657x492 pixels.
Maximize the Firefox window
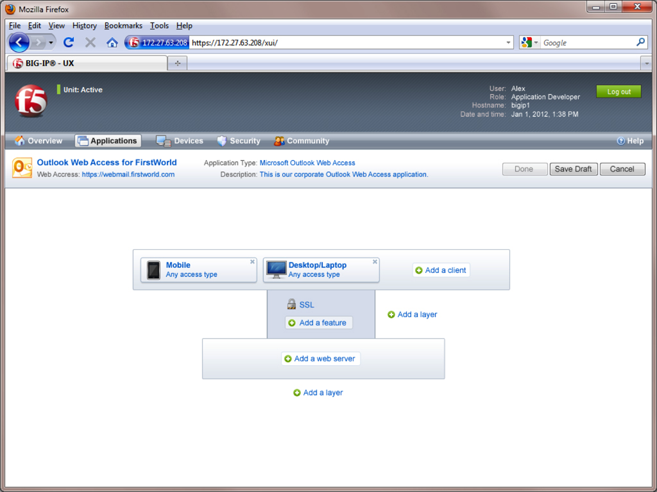pos(613,6)
